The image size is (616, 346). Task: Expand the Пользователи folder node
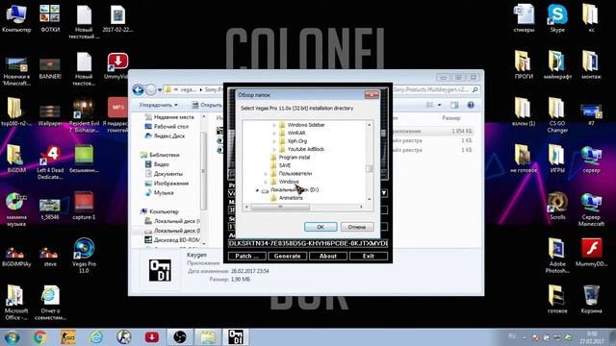pyautogui.click(x=266, y=173)
